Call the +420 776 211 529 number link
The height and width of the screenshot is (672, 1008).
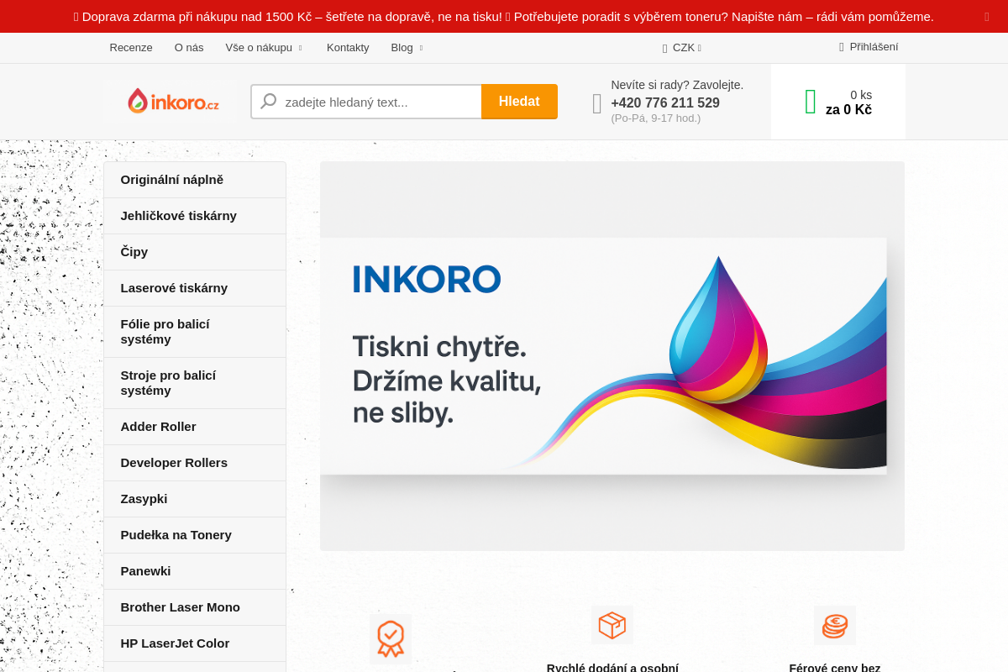pyautogui.click(x=665, y=103)
